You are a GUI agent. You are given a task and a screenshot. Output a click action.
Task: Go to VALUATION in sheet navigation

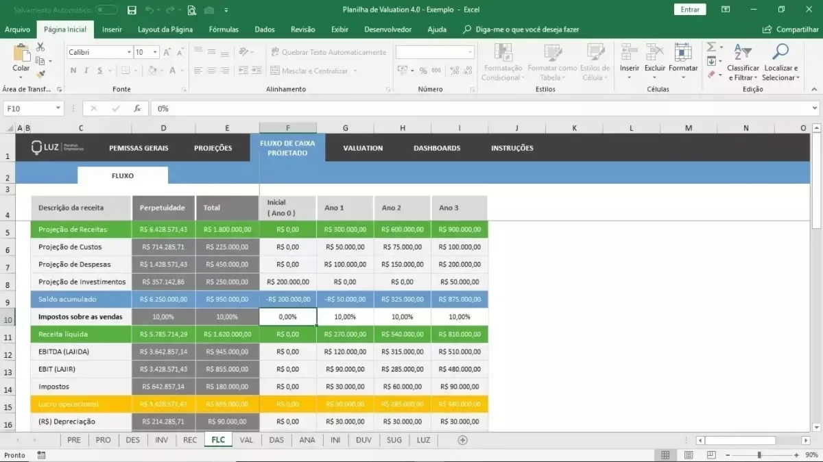pos(363,148)
